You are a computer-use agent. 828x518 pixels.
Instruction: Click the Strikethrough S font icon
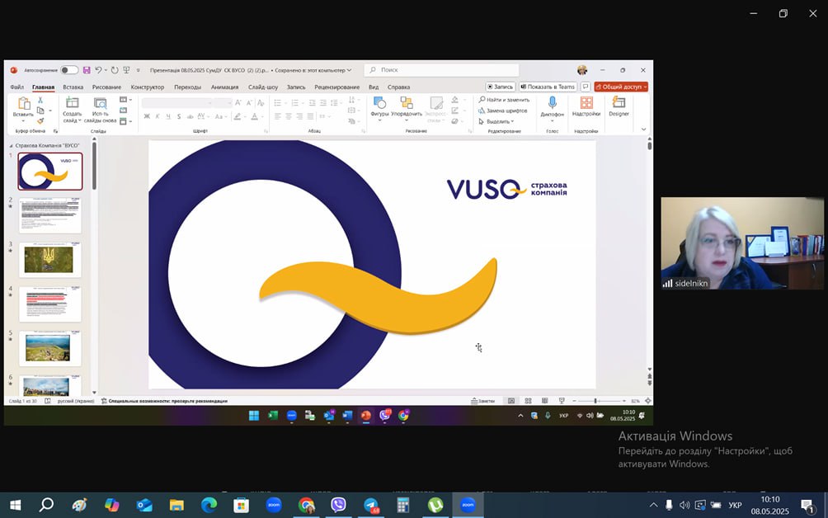click(179, 116)
